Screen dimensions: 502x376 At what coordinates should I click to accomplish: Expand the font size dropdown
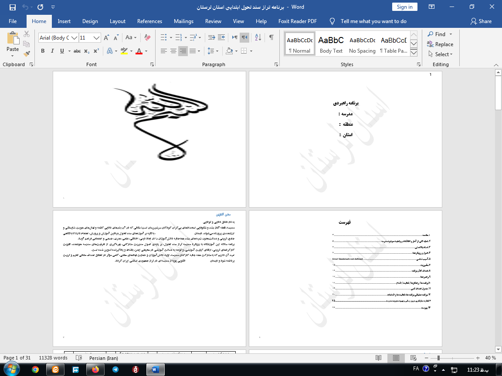97,38
